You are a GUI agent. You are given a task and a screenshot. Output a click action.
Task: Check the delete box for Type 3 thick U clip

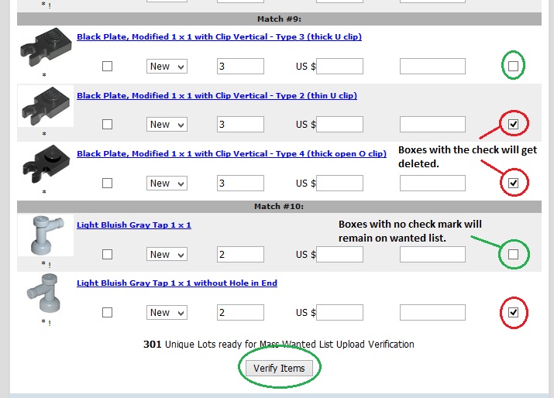(513, 66)
